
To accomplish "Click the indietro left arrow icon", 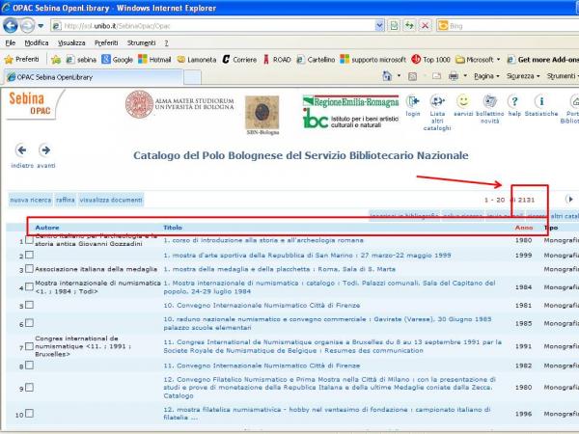I will [22, 150].
